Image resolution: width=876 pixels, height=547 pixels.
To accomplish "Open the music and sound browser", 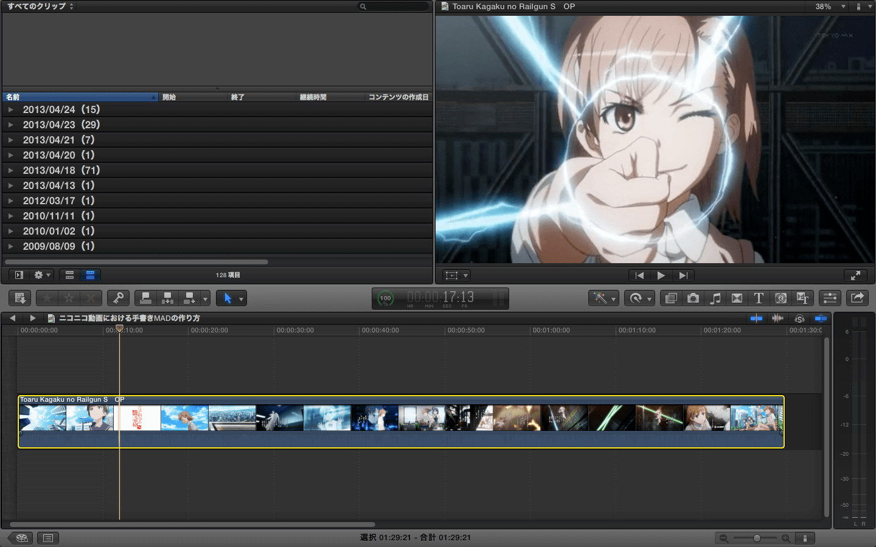I will click(715, 298).
